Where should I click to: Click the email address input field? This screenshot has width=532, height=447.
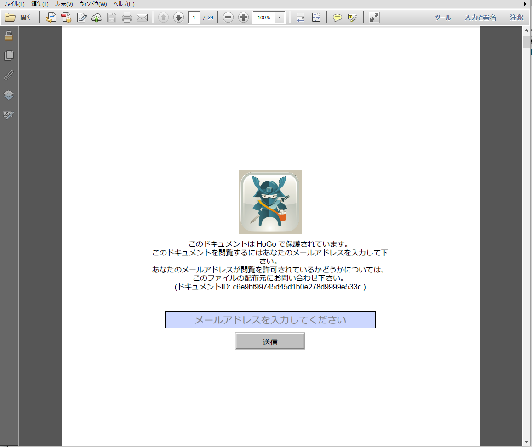click(270, 320)
